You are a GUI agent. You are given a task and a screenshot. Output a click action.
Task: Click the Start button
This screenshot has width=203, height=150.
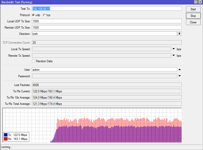point(193,9)
